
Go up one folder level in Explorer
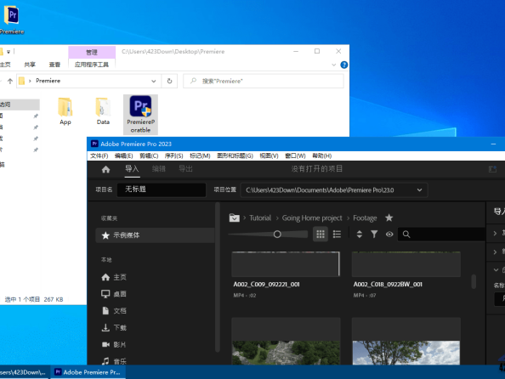tap(10, 81)
